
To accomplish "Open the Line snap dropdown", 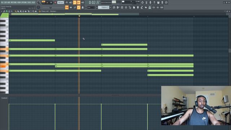I will coord(91,7).
